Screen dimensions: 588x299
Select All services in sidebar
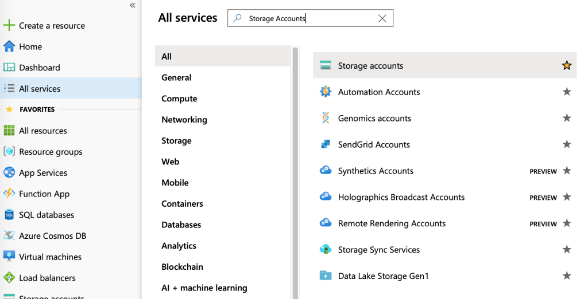[x=71, y=88]
